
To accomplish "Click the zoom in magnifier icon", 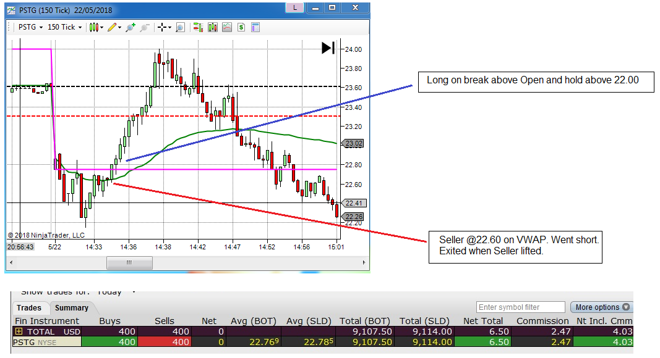I will click(131, 27).
